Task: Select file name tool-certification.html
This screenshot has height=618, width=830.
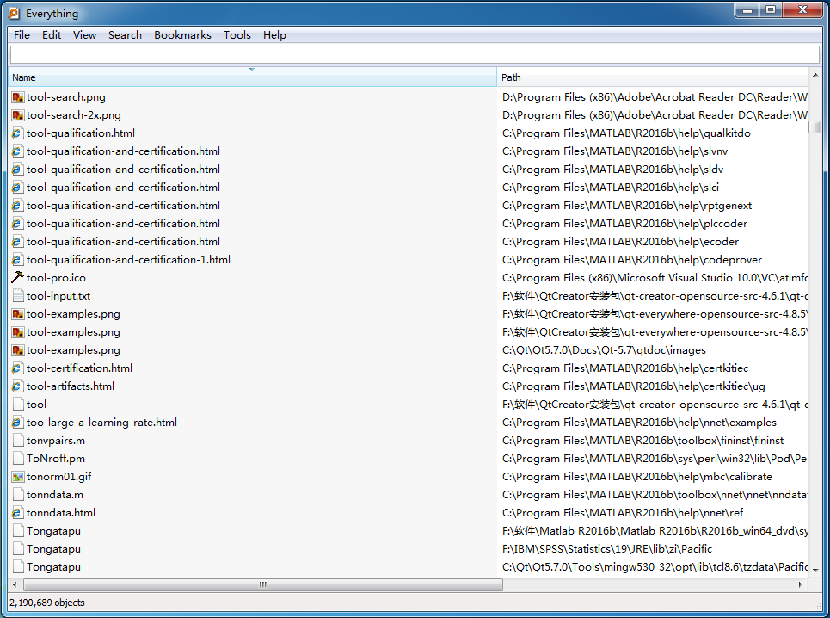Action: 79,368
